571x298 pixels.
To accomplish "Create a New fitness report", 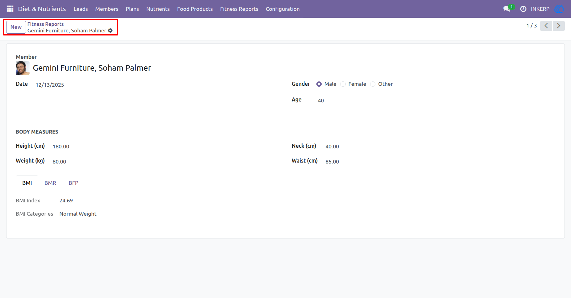I will 16,27.
